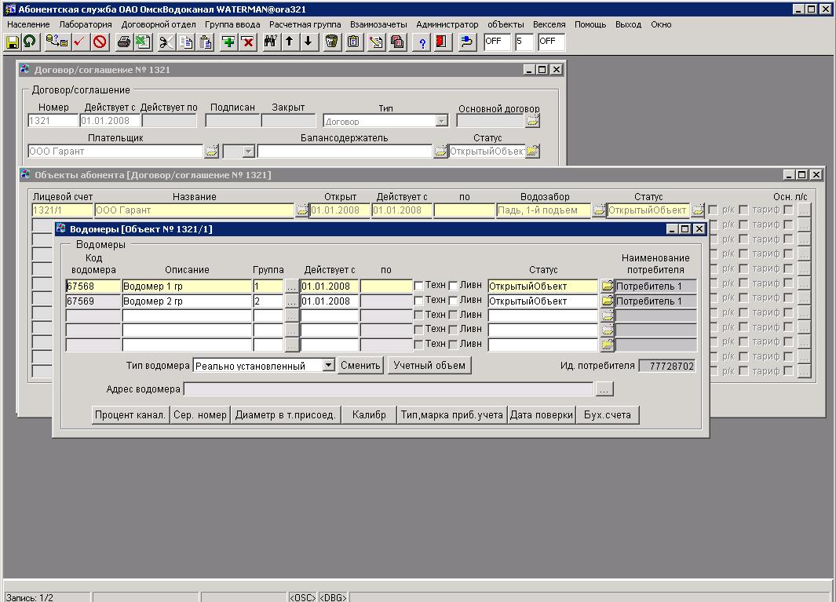Click the red prohibition circle icon
Screen dimensions: 836x602
point(100,42)
